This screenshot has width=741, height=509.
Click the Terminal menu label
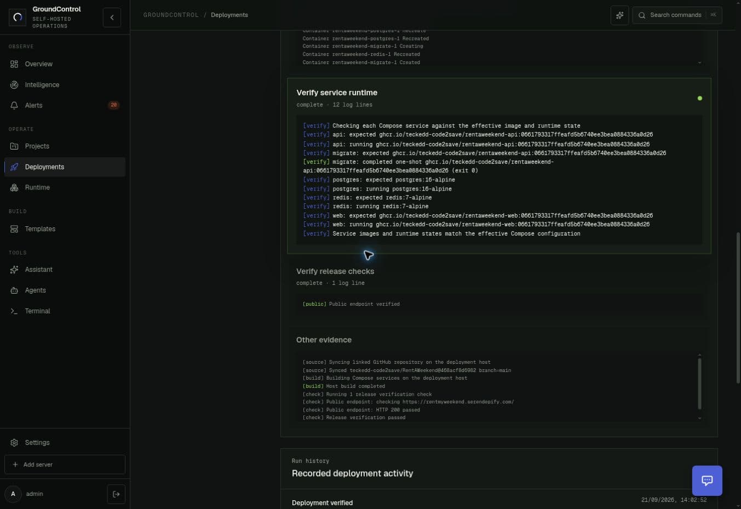(37, 311)
